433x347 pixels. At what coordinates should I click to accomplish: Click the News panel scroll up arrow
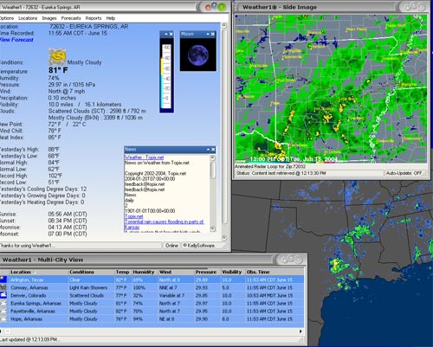coord(213,157)
